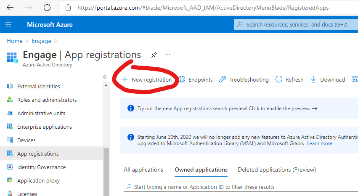This screenshot has width=358, height=196.
Task: Open the Azure hamburger menu
Action: pyautogui.click(x=8, y=24)
